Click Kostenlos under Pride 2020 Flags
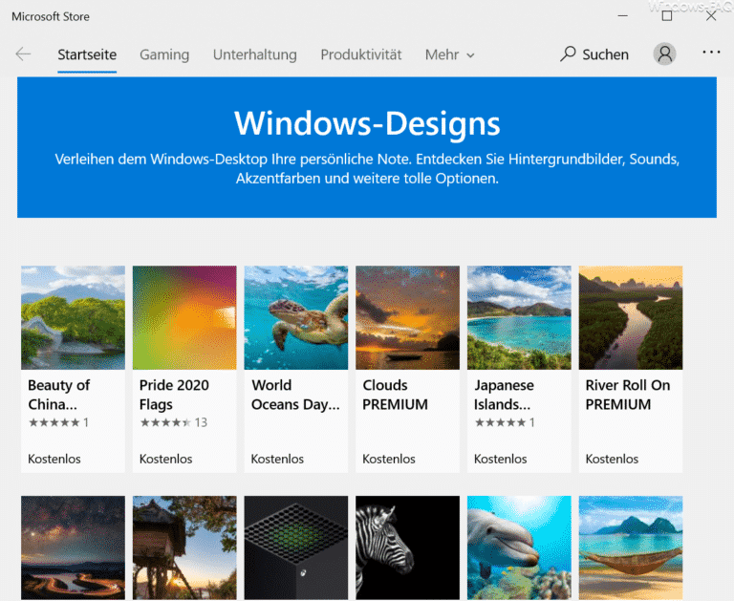 point(165,460)
